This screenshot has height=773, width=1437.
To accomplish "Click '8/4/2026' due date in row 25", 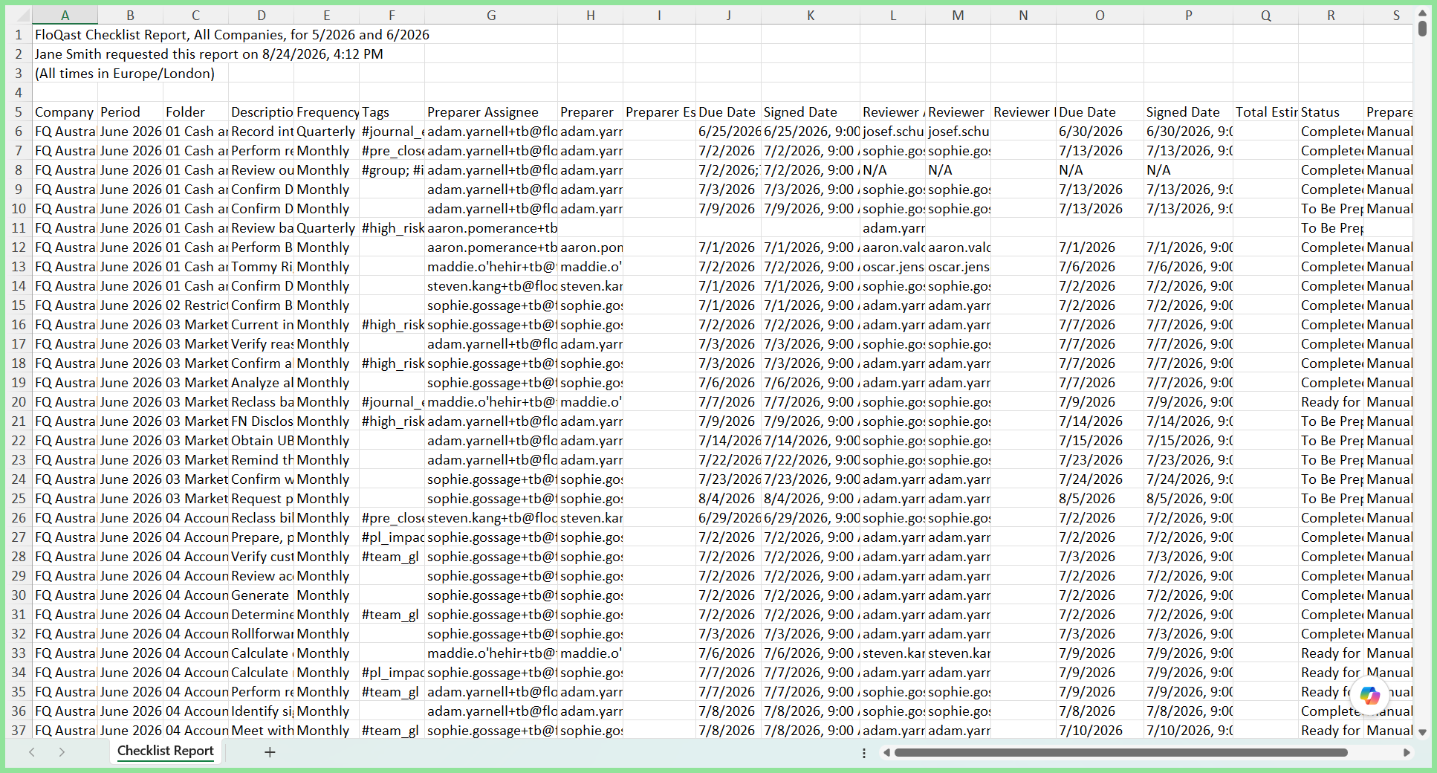I will point(728,499).
